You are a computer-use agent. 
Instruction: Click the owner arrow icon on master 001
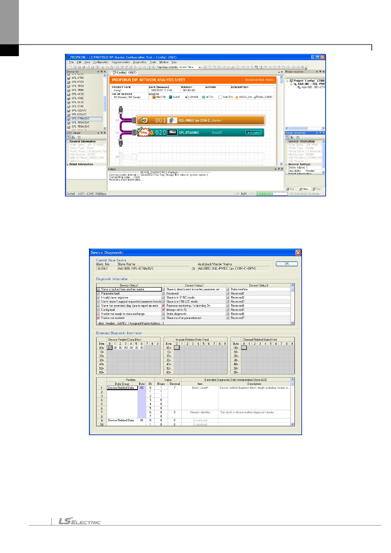(144, 121)
